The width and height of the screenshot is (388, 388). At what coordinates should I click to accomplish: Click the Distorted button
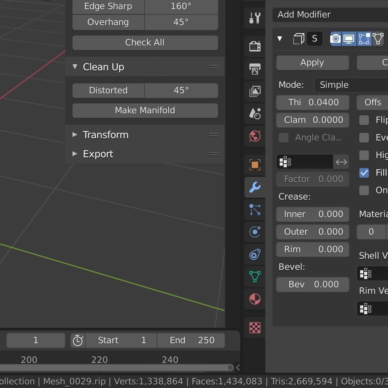[108, 91]
